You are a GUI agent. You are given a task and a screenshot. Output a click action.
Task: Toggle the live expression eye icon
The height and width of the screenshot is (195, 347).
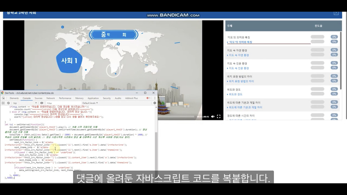click(x=42, y=103)
